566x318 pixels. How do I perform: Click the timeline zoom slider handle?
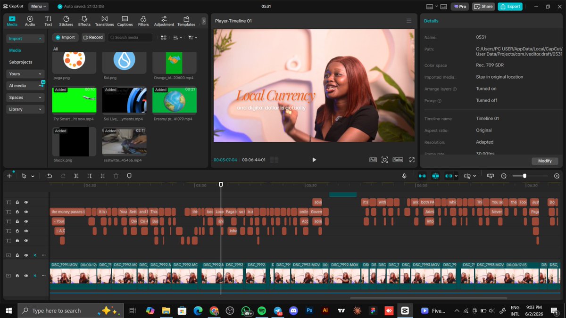pos(524,176)
